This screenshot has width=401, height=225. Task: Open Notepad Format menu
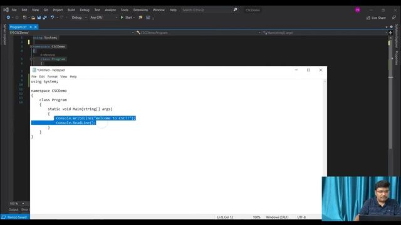coord(53,76)
